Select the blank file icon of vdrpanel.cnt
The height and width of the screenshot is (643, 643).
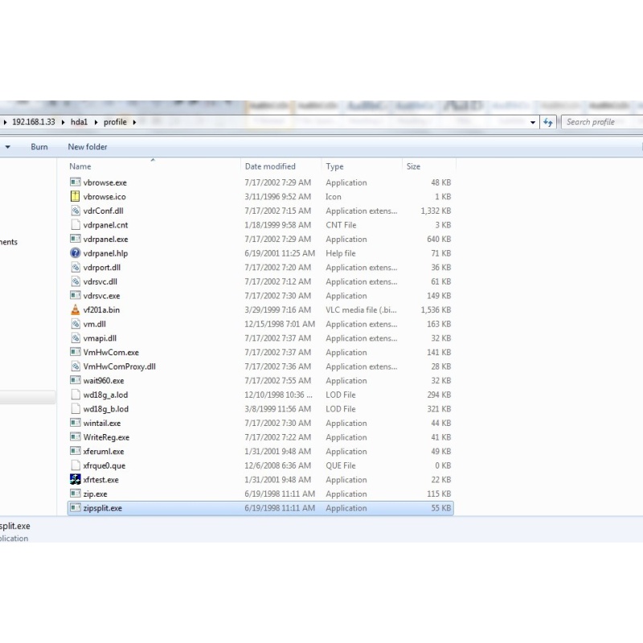76,225
